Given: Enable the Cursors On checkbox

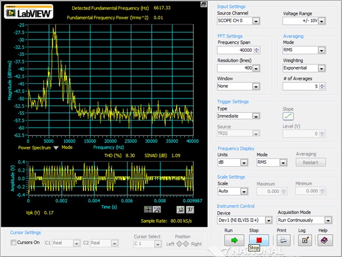Looking at the screenshot, I should click(13, 242).
